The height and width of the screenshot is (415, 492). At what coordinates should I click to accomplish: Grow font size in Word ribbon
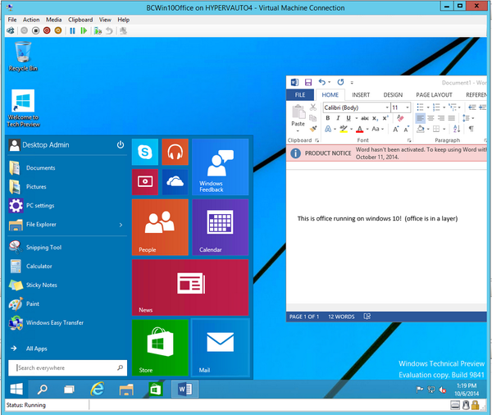click(x=396, y=129)
